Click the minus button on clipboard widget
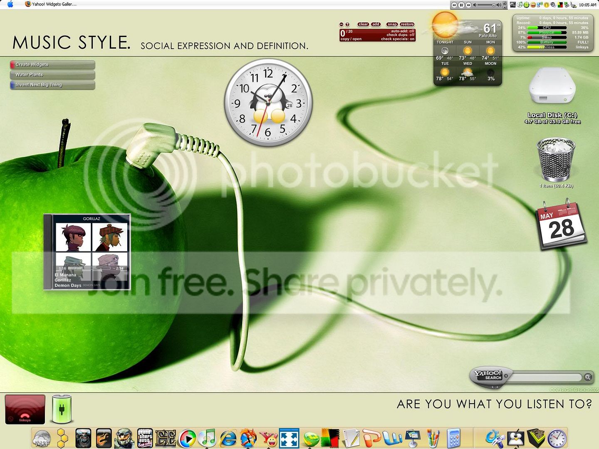599x449 pixels. point(342,25)
